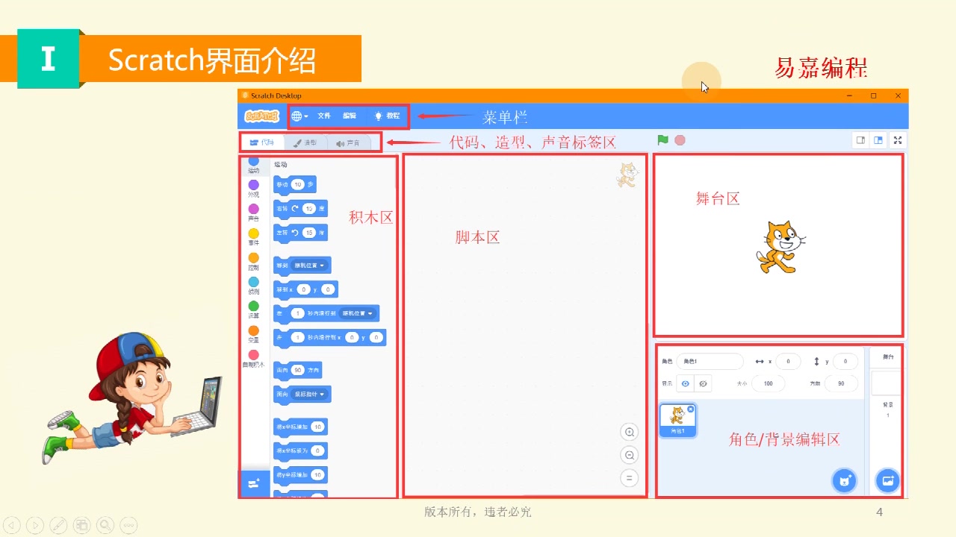Click the sprite y coordinate field
This screenshot has width=956, height=537.
pyautogui.click(x=845, y=361)
